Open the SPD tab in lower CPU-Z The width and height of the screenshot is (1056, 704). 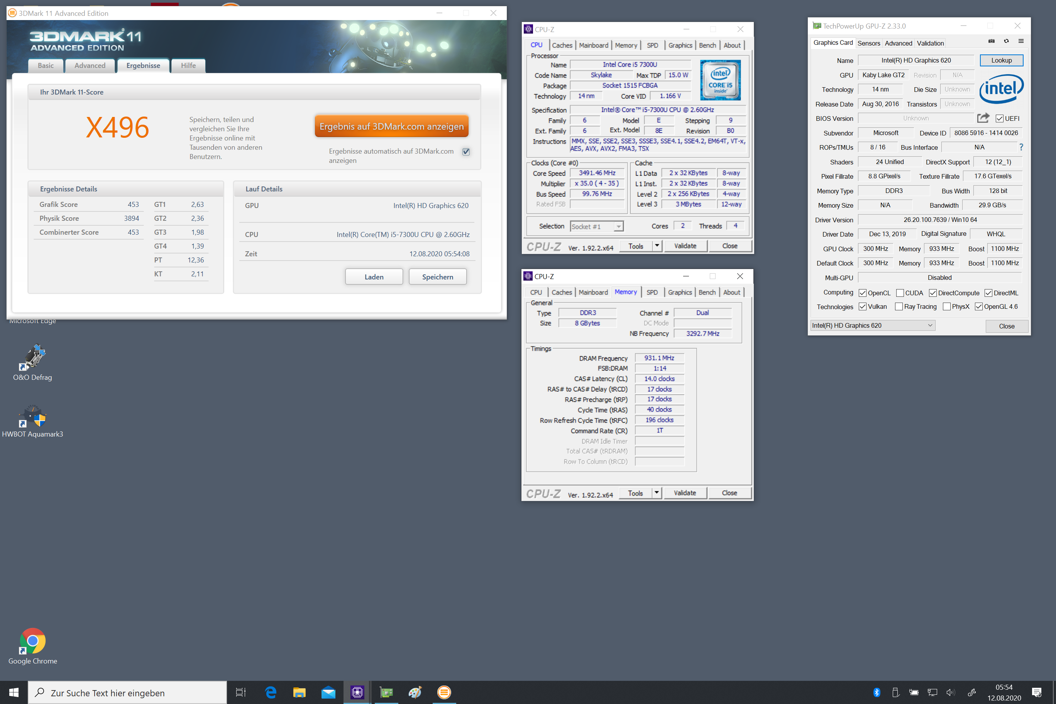tap(652, 292)
